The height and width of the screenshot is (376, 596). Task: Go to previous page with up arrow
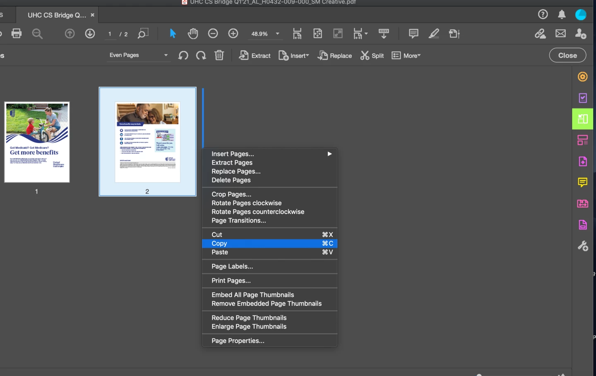(70, 34)
